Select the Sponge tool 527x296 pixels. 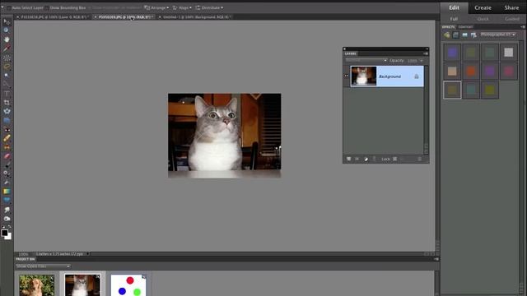click(x=7, y=219)
